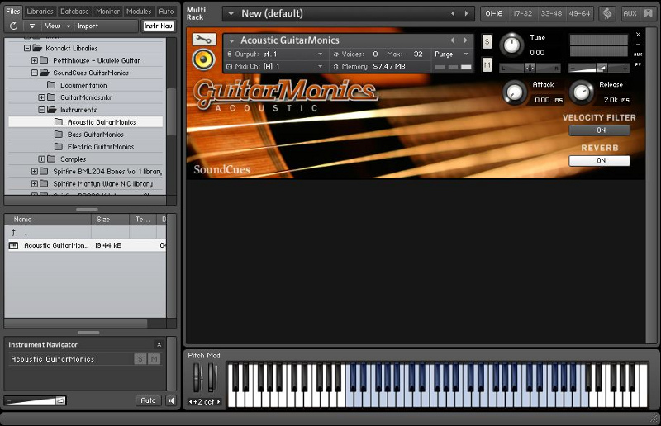The width and height of the screenshot is (661, 426).
Task: Switch to the Modules tab
Action: pos(139,12)
